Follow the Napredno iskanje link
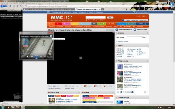The width and height of the screenshot is (175, 109). [123, 41]
